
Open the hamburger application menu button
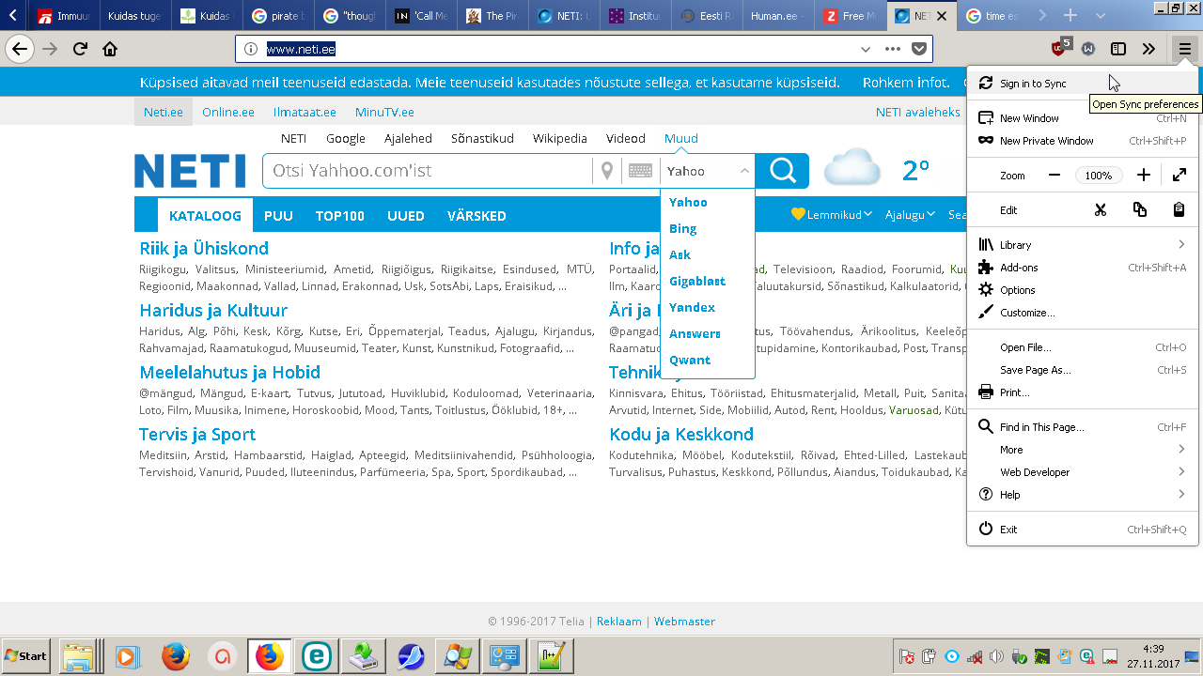point(1185,49)
